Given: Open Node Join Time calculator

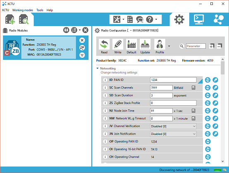Looking at the screenshot, I should [x=193, y=111].
